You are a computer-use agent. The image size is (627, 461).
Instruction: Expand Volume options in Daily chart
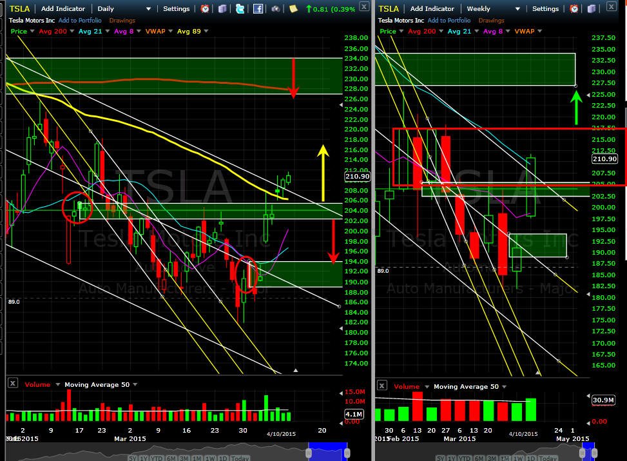pyautogui.click(x=57, y=384)
